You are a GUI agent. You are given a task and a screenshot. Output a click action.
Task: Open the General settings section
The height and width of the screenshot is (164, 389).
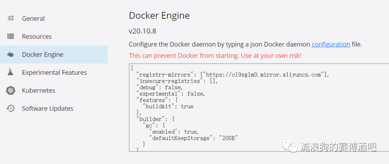click(x=33, y=18)
